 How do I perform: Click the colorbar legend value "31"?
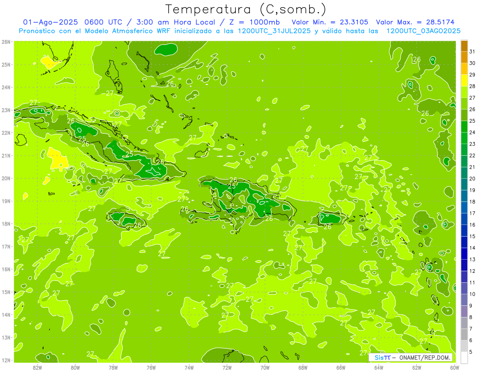pyautogui.click(x=473, y=52)
